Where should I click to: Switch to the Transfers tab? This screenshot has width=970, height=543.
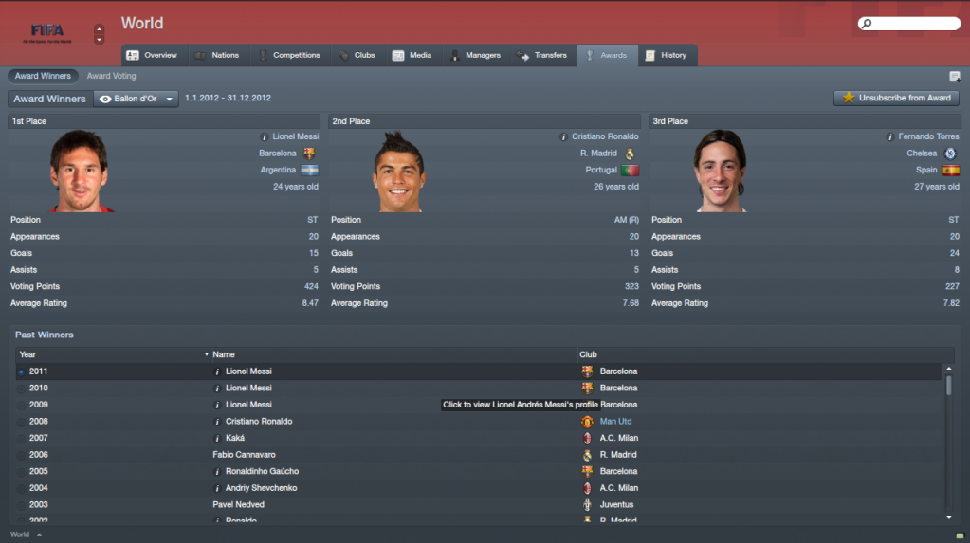(x=542, y=56)
